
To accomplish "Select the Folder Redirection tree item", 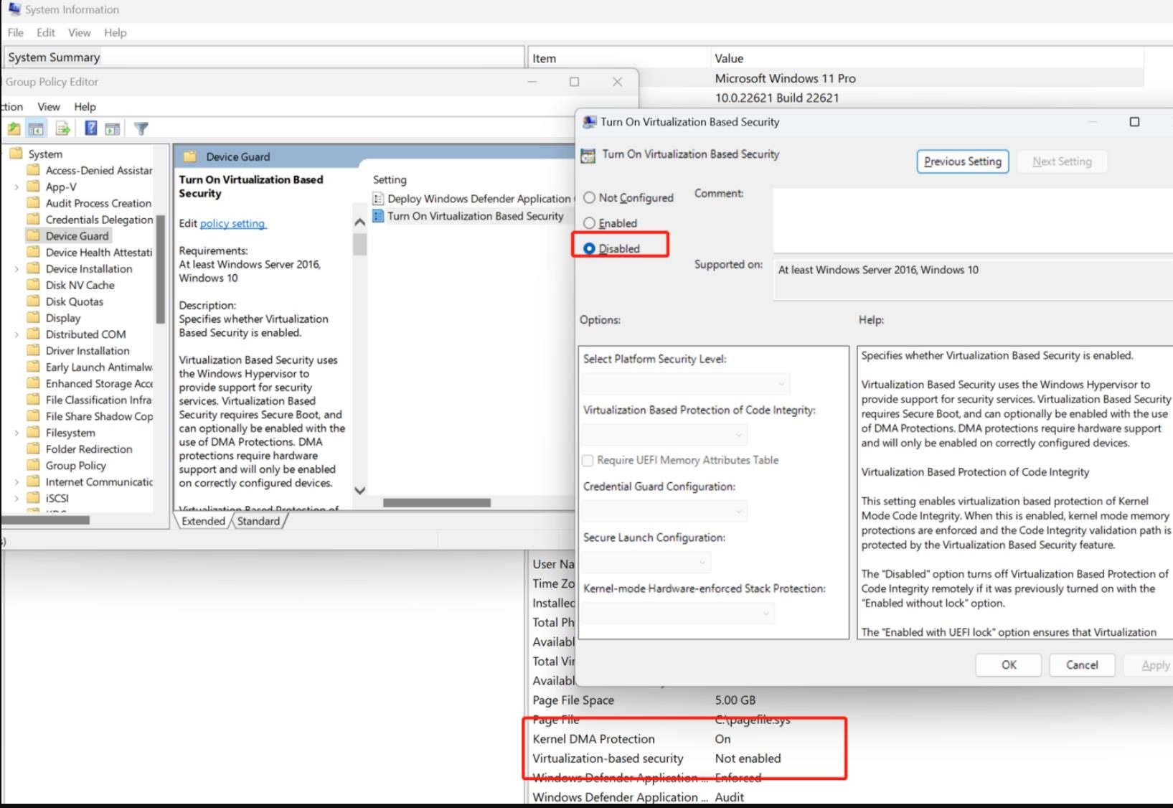I will [x=89, y=449].
